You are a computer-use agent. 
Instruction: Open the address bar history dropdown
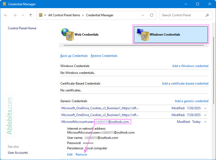click(143, 15)
